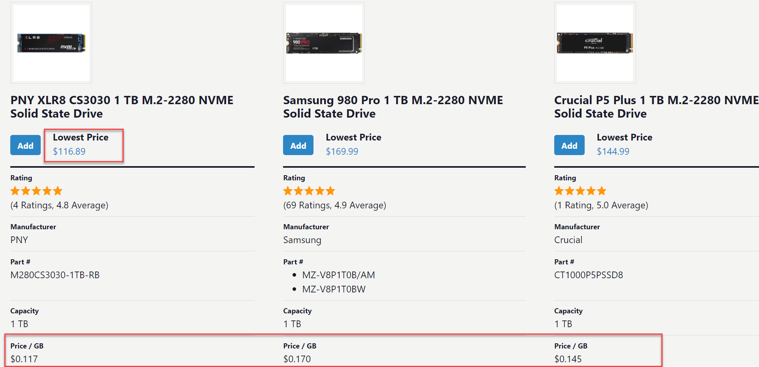Select part number M280CS3030-1TB-RB
The height and width of the screenshot is (367, 759).
tap(55, 275)
